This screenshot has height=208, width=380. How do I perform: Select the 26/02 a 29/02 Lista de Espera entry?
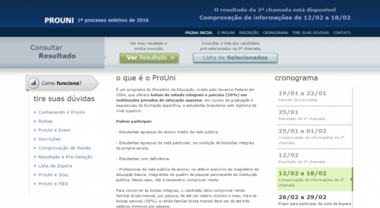point(314,200)
